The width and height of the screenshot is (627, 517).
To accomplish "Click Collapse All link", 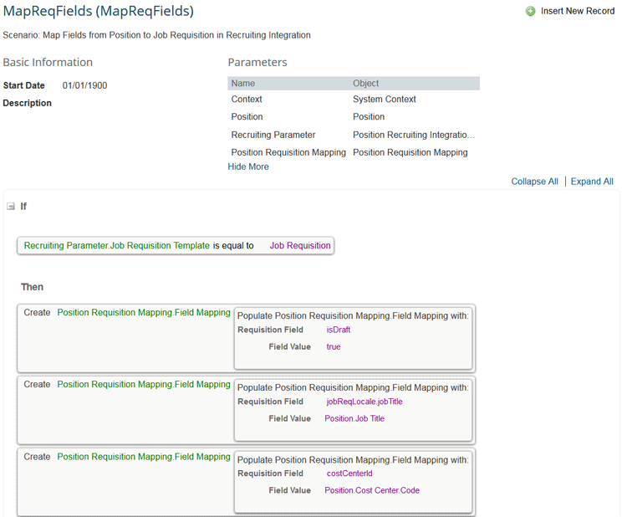I will click(534, 182).
